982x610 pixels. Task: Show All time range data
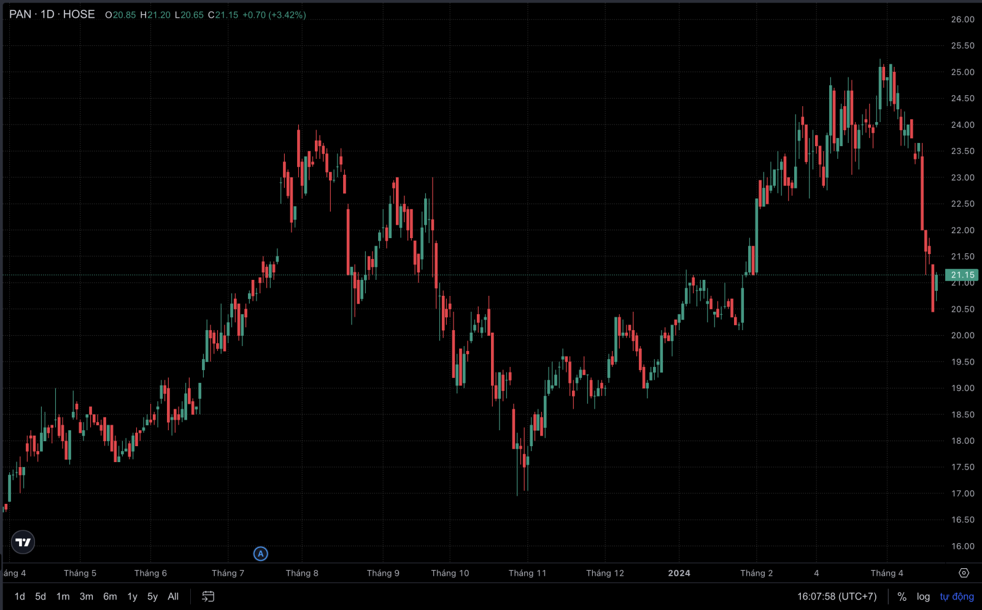pos(173,596)
